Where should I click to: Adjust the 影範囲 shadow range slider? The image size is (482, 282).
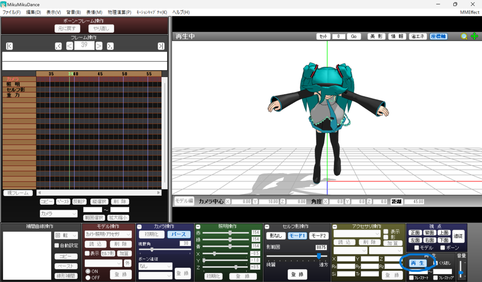pyautogui.click(x=319, y=256)
